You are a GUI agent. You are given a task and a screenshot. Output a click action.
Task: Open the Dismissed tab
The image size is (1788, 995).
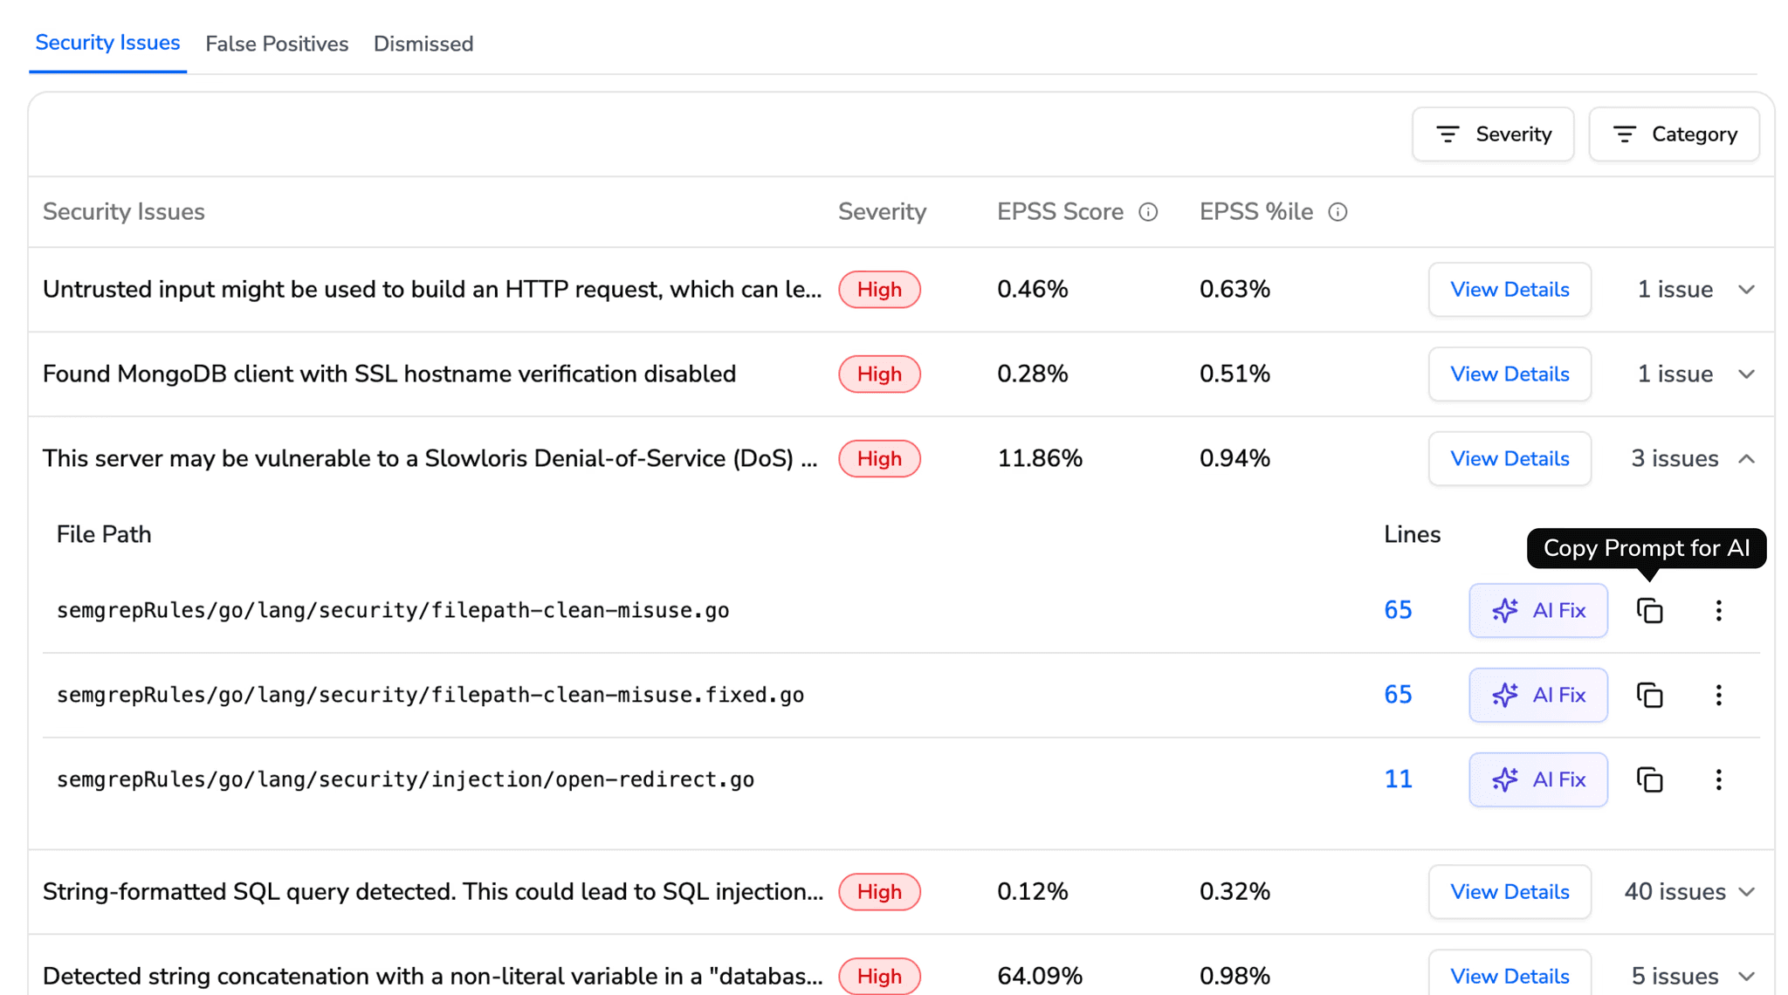(x=423, y=44)
